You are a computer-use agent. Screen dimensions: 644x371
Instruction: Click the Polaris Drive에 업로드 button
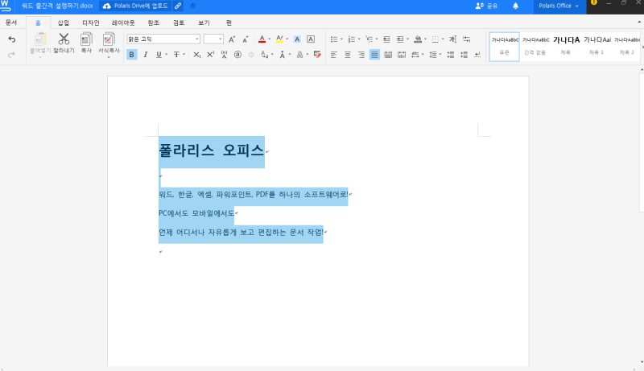tap(135, 6)
